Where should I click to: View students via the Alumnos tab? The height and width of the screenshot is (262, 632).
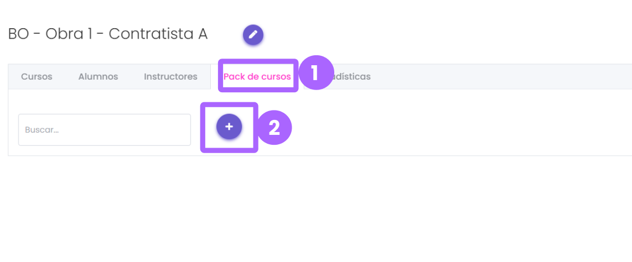coord(98,76)
